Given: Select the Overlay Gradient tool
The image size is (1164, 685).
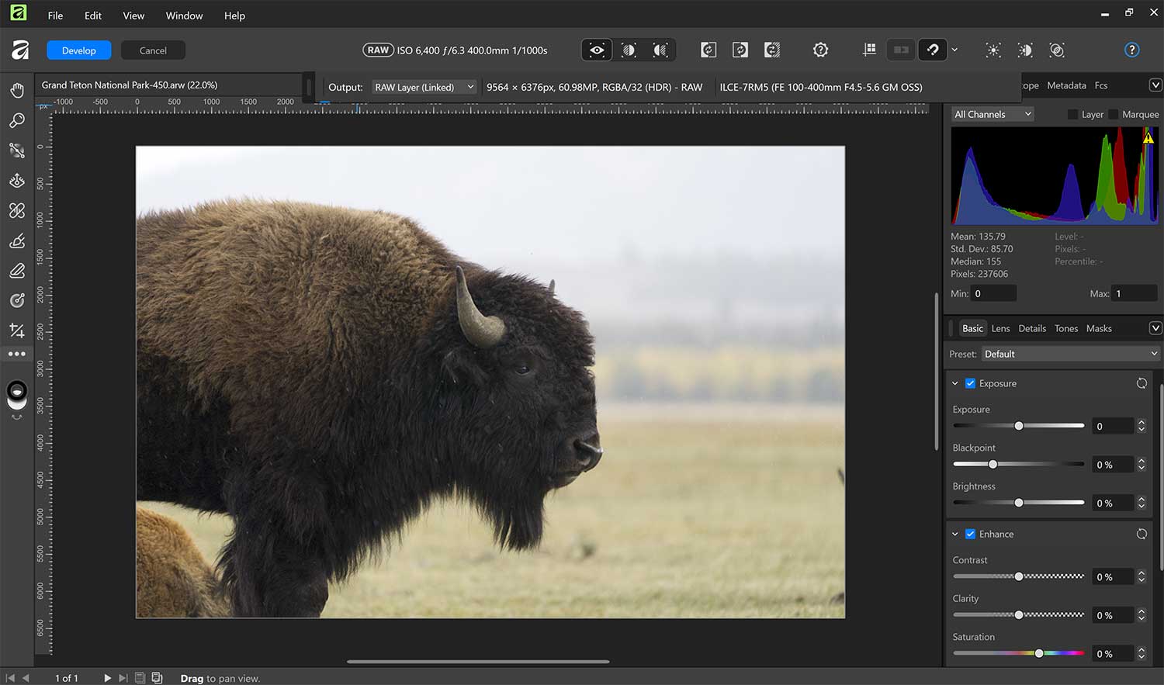Looking at the screenshot, I should 17,300.
